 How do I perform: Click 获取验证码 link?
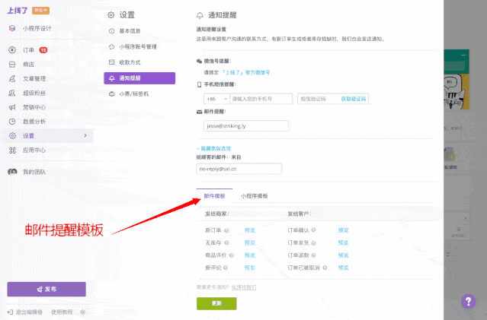point(353,99)
